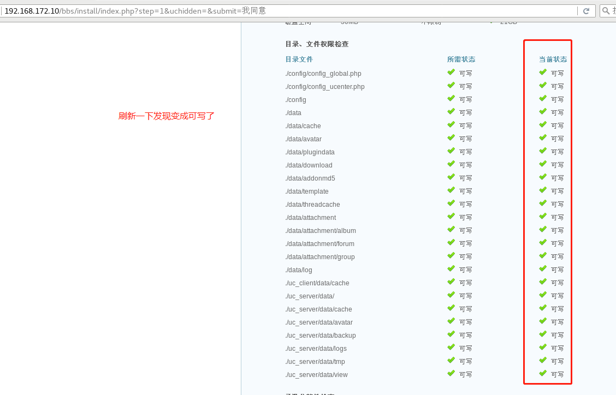Click required-status checkmark for ./data/attachment/forum

tap(451, 242)
